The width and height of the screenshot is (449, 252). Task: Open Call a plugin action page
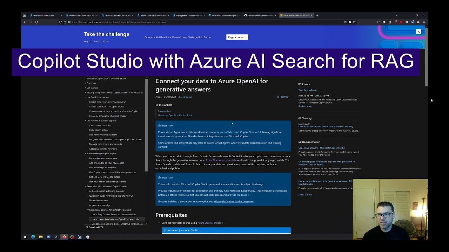pyautogui.click(x=98, y=130)
